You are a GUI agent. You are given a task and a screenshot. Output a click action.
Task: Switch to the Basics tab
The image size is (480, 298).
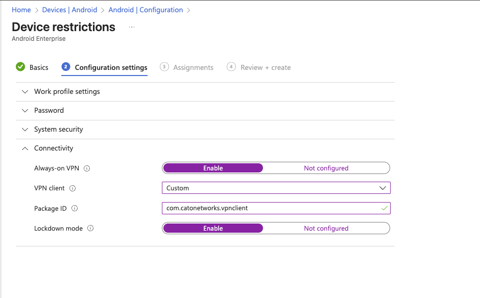(x=32, y=67)
